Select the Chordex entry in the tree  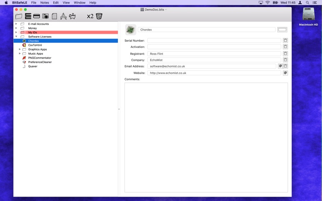tap(66, 41)
